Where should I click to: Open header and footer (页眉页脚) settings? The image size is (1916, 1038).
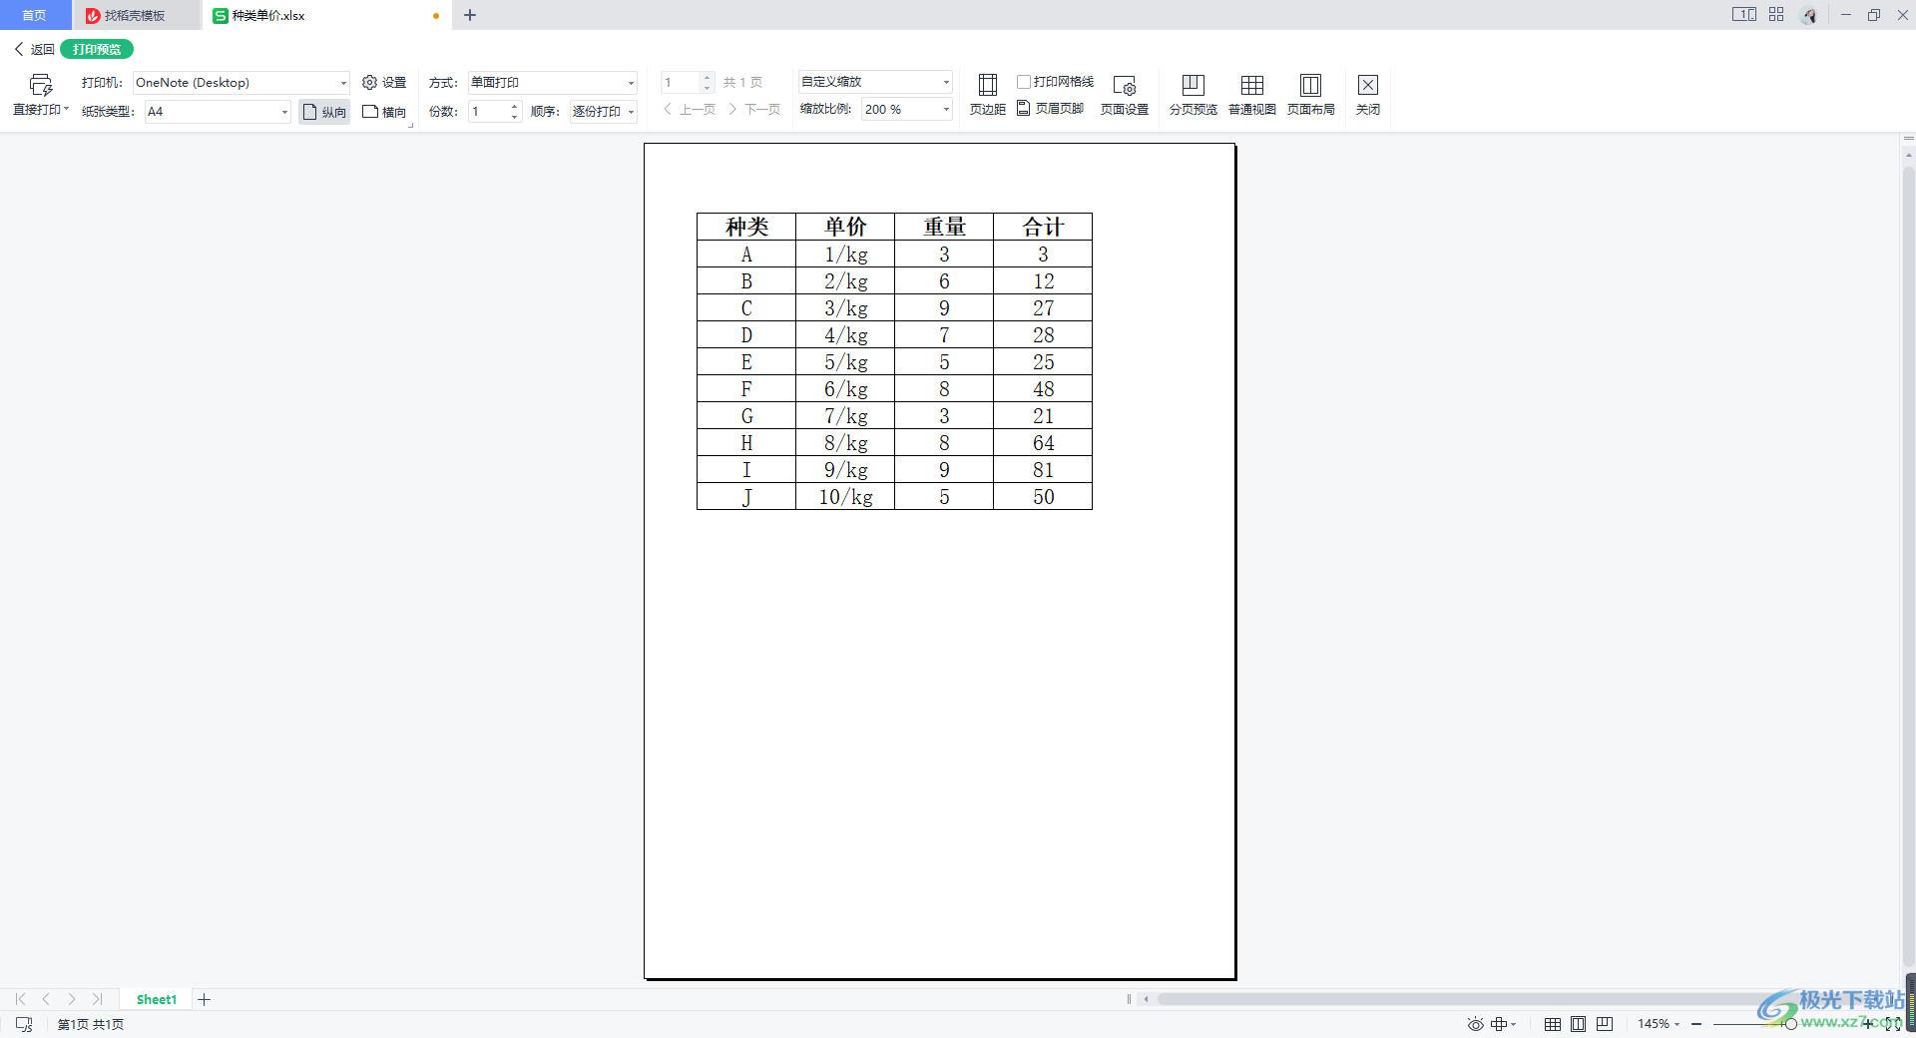[1051, 108]
